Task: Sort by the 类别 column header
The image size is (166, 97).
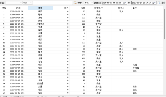Action: pyautogui.click(x=40, y=8)
